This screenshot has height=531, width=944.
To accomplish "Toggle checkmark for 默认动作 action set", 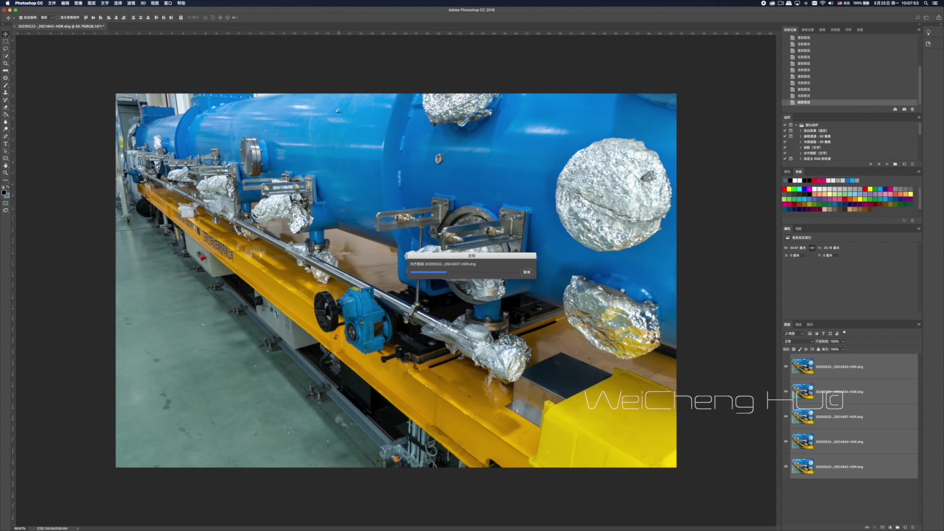I will pyautogui.click(x=785, y=125).
